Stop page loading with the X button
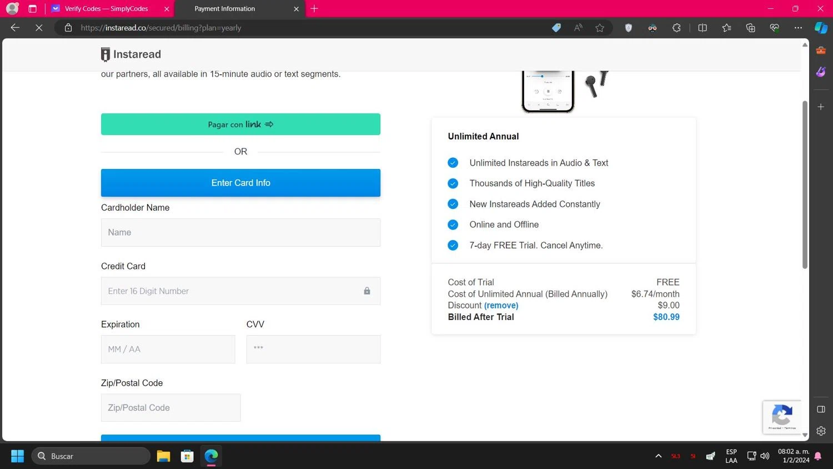Image resolution: width=833 pixels, height=469 pixels. [39, 27]
